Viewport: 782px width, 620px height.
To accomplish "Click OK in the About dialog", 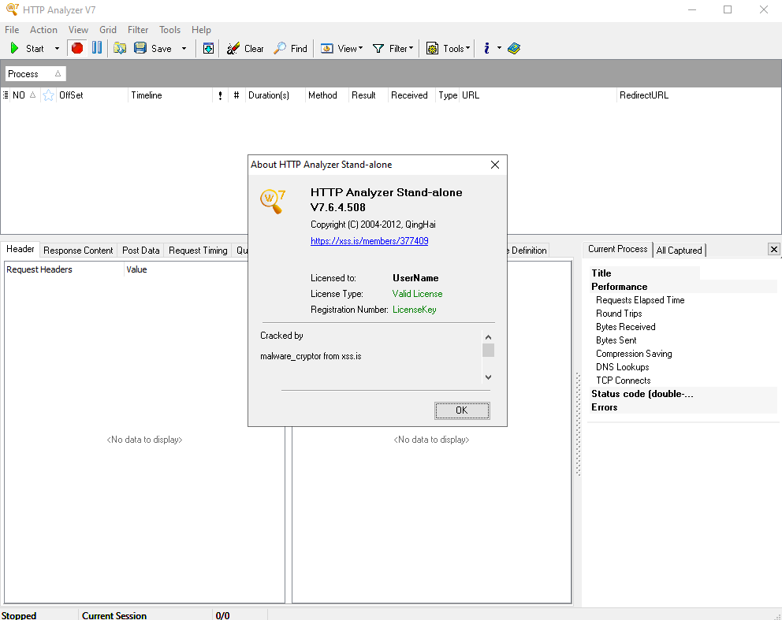I will click(x=462, y=410).
